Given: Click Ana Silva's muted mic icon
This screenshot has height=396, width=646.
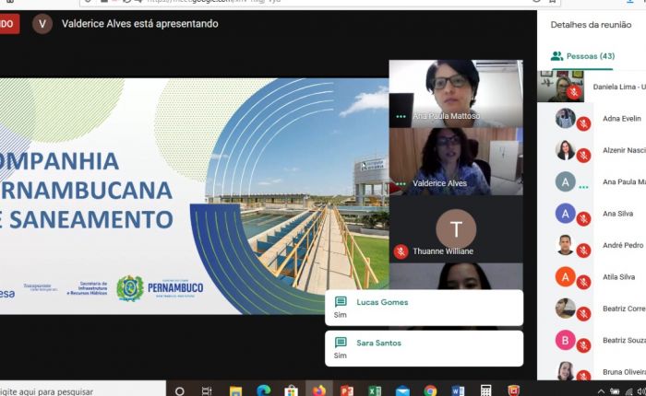Looking at the screenshot, I should (583, 218).
